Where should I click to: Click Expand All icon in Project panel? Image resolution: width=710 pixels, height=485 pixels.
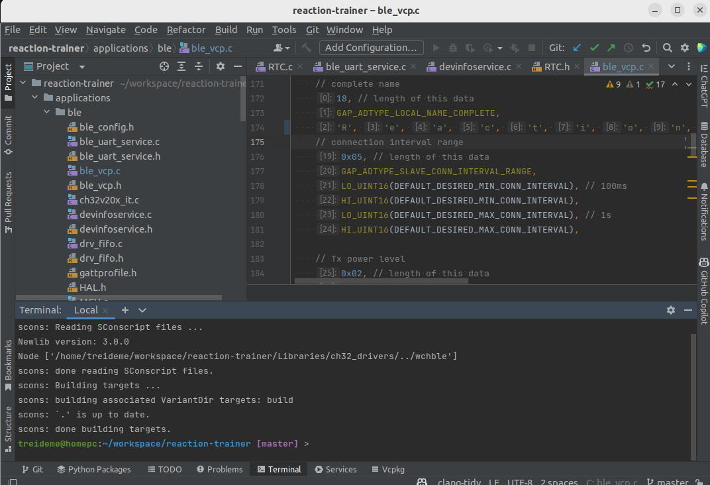coord(181,66)
